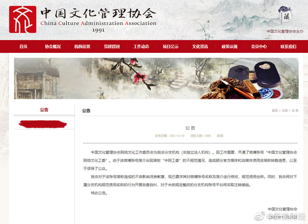
Task: Click the red association logo icon
Action: 22,19
